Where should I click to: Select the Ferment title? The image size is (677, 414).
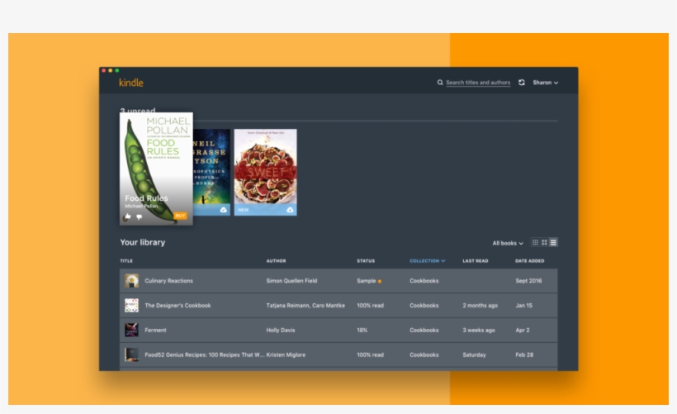(155, 330)
